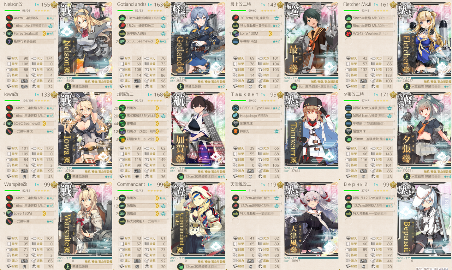Click the 最上 character portrait
Viewport: 452px width, 270px height.
coord(311,42)
